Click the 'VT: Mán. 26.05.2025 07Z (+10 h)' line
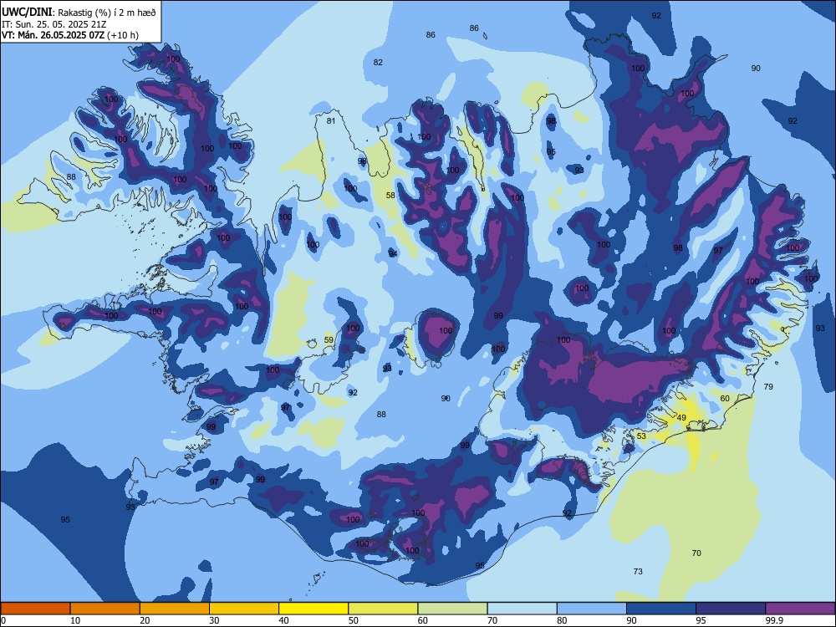The height and width of the screenshot is (627, 836). point(70,34)
